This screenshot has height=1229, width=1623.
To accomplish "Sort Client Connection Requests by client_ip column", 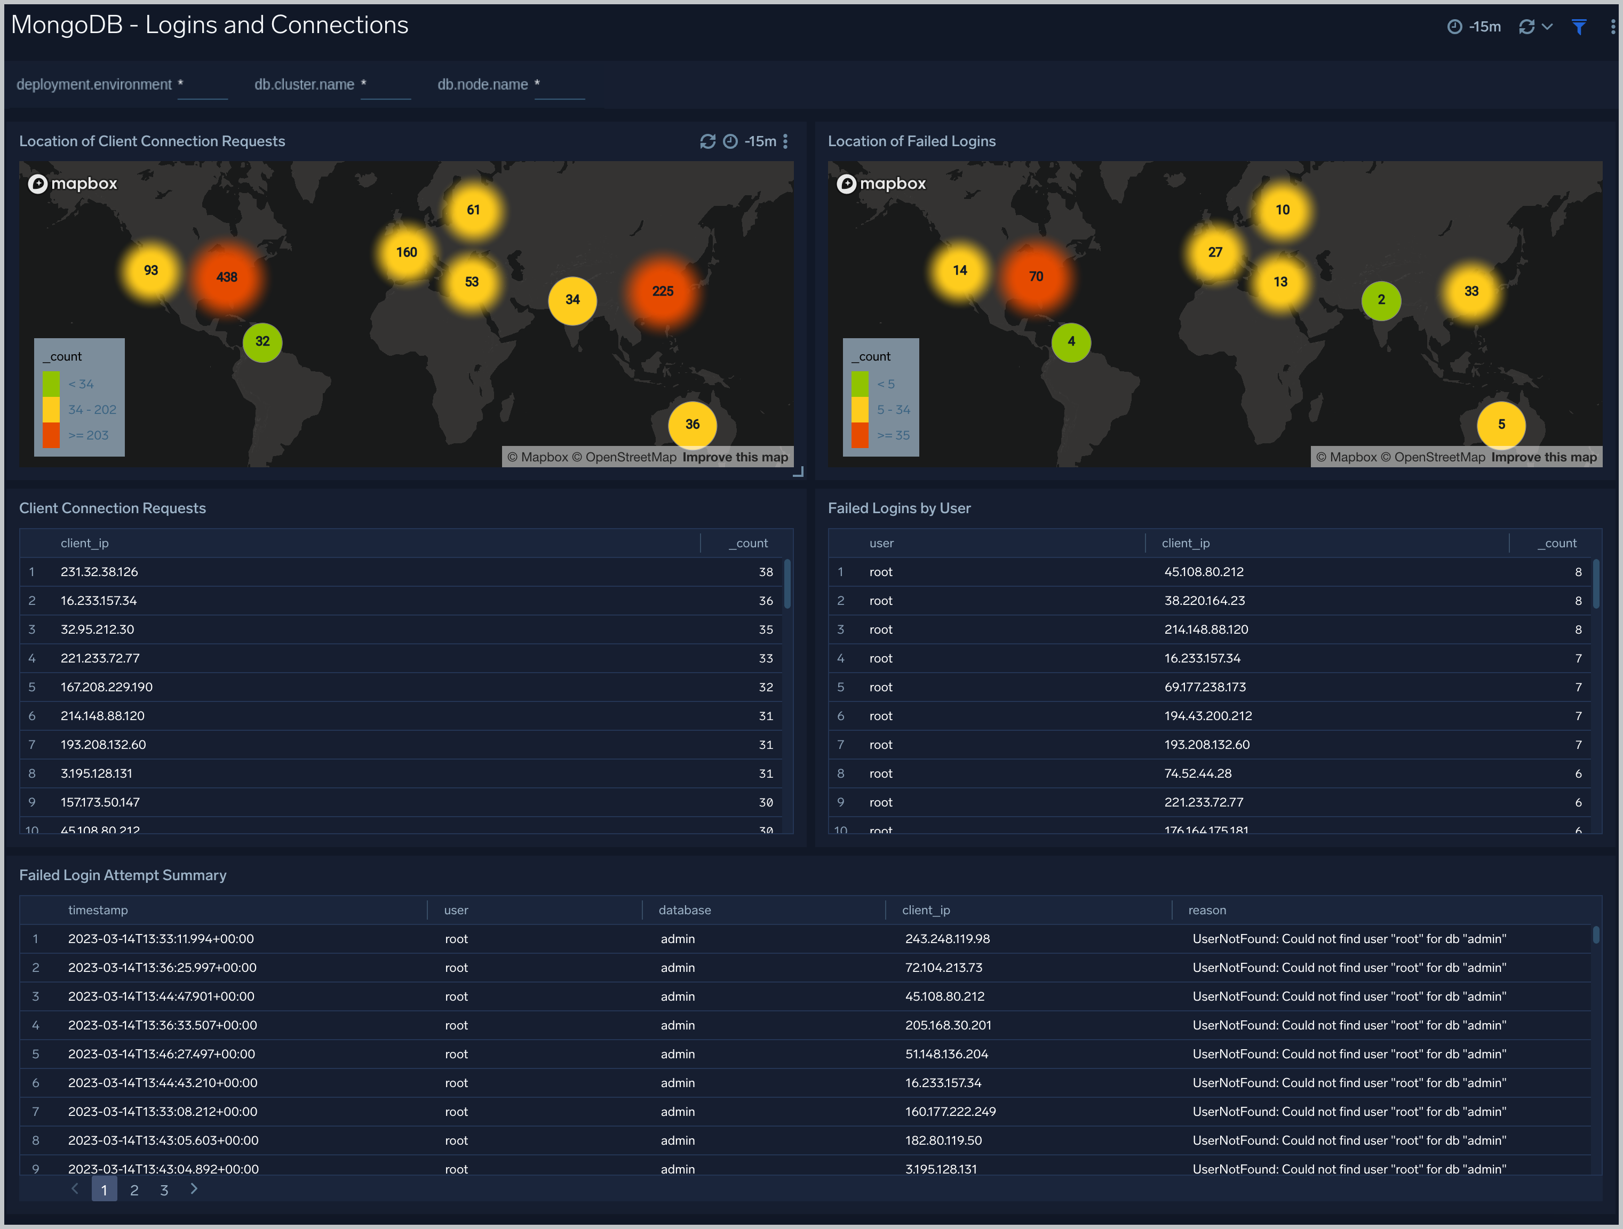I will click(84, 543).
